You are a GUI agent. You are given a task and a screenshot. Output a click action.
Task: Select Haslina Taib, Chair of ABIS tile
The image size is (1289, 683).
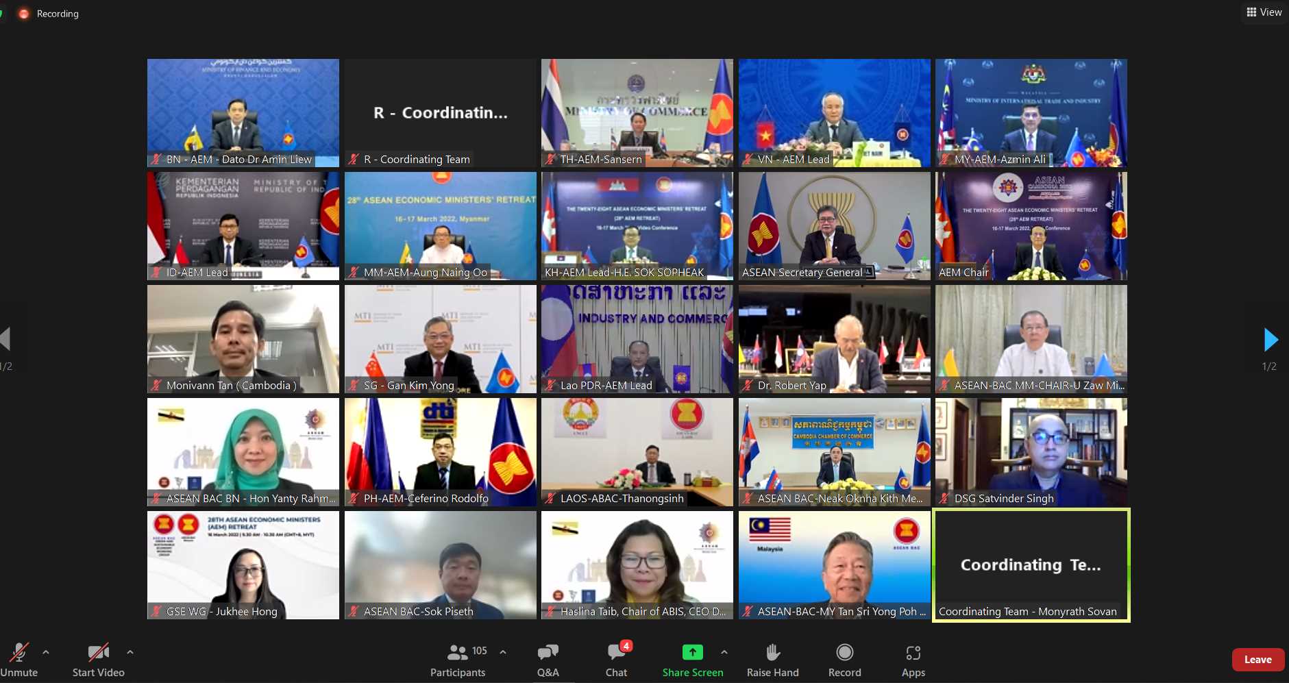point(637,565)
